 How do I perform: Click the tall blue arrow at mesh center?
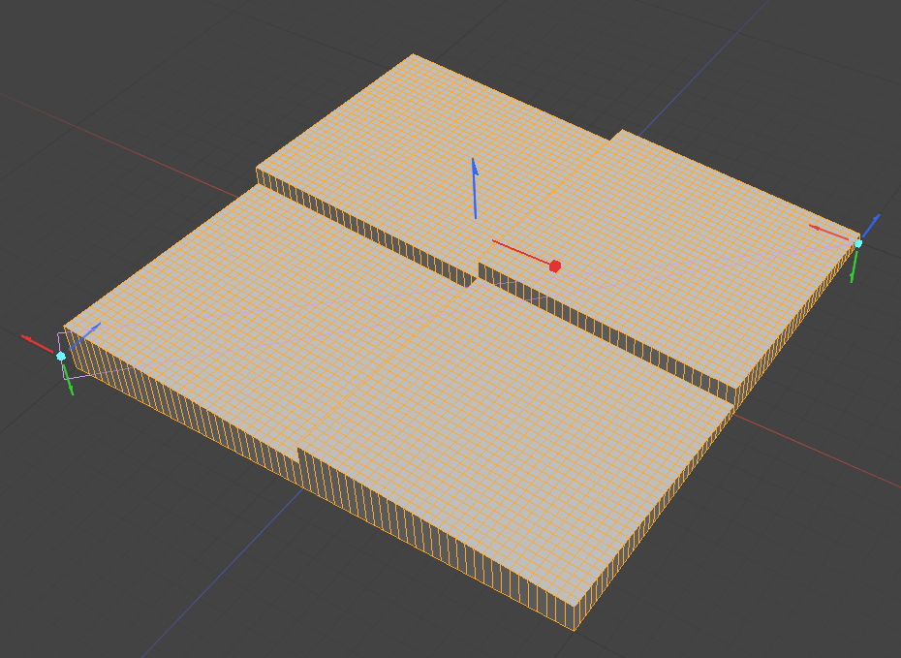pyautogui.click(x=474, y=187)
